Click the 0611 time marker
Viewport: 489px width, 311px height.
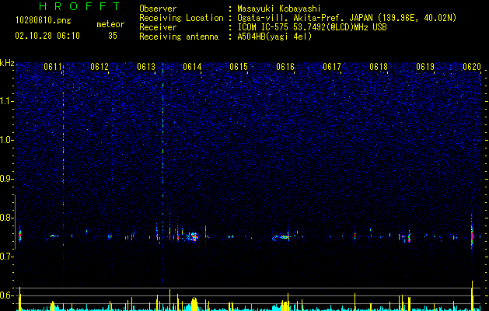[52, 67]
